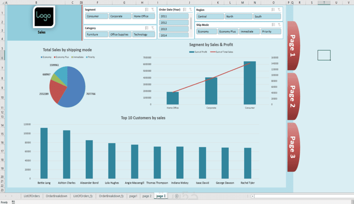Screen dimensions: 354x204
Task: Toggle the Economy Plus ship mode filter
Action: point(227,31)
